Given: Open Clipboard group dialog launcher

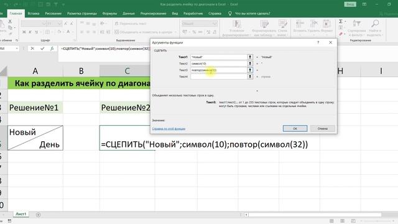Looking at the screenshot, I should [x=17, y=40].
